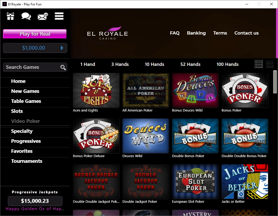
Task: Open Bonus Poker game thumbnail
Action: click(x=245, y=90)
